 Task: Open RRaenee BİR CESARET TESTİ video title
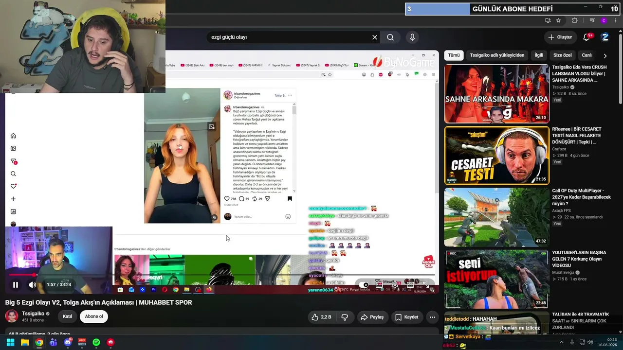pyautogui.click(x=577, y=136)
